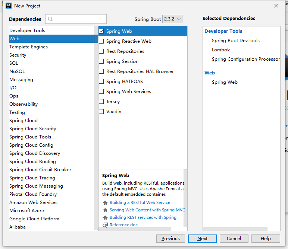Click home icon beside Serving Web Content link
Image resolution: width=288 pixels, height=249 pixels.
click(x=105, y=210)
